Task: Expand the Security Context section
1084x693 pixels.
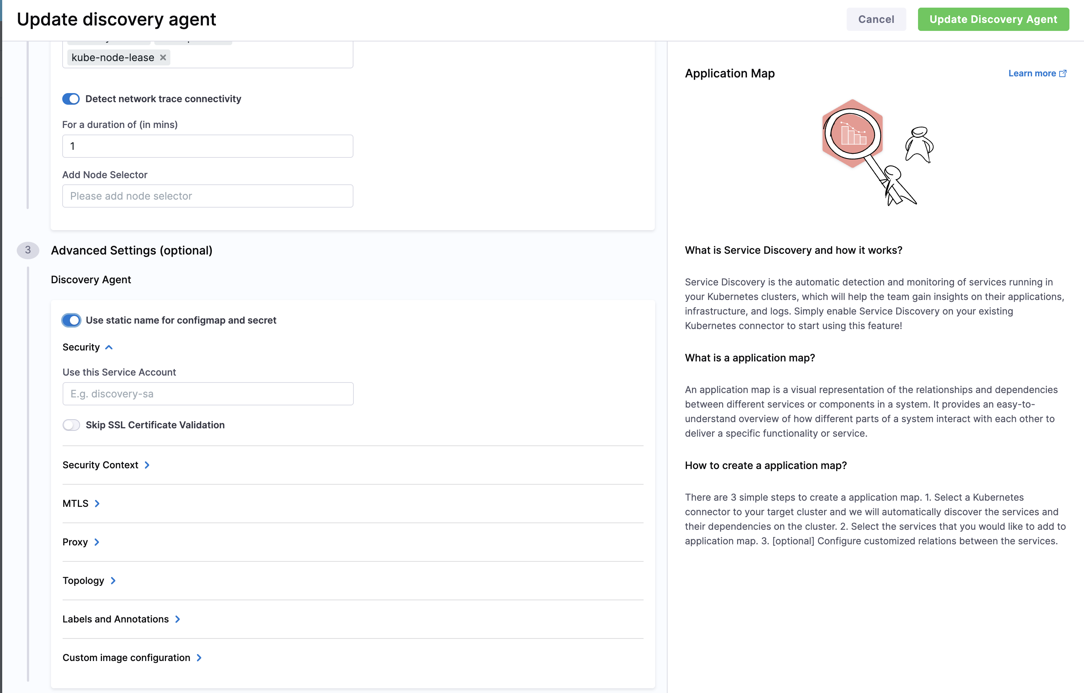Action: click(x=147, y=465)
